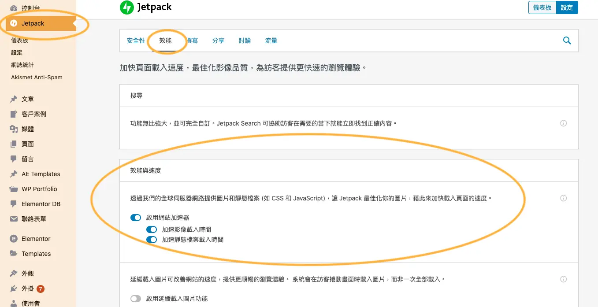Open the 安全性 tab
The image size is (598, 307).
click(x=136, y=41)
